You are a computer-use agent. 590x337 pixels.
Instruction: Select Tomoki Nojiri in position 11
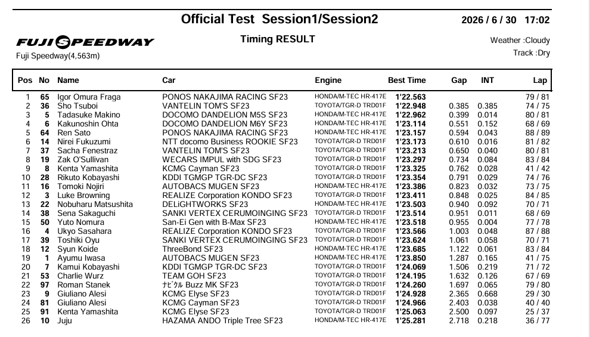[80, 186]
